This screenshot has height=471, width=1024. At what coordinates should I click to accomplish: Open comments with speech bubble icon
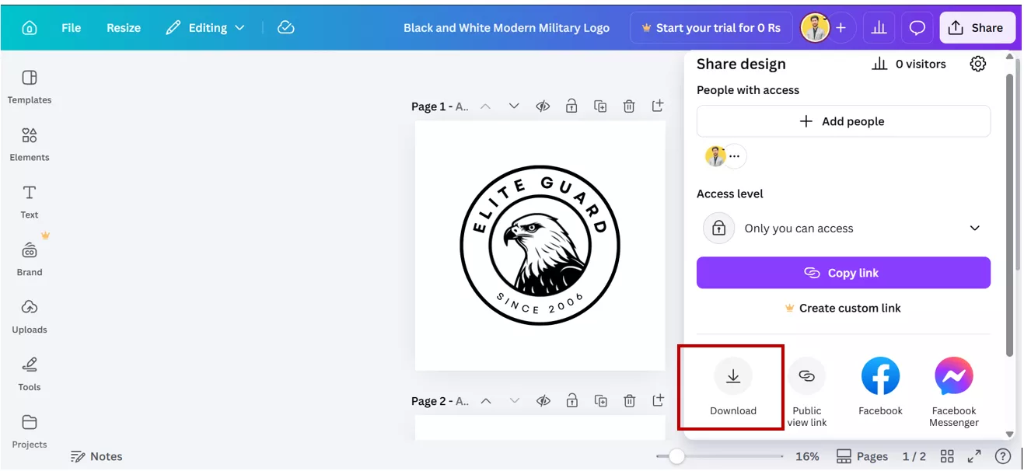(x=917, y=27)
